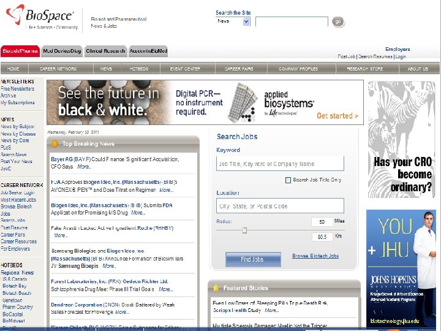Select the Biotech/Pharma tab
441x331 pixels.
(20, 51)
